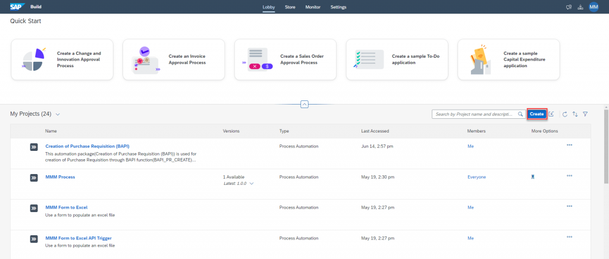The image size is (609, 259).
Task: Open MMM Form to Excel API Trigger project
Action: coord(79,238)
